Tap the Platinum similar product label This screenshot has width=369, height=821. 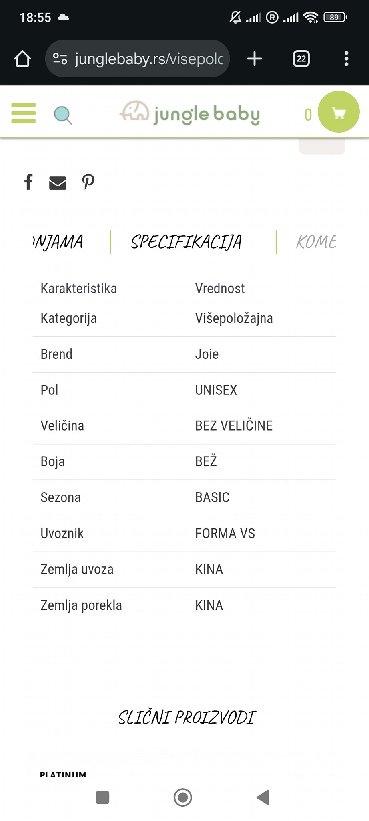(x=63, y=774)
